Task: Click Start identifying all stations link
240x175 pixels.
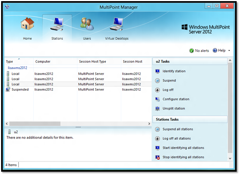Action: [183, 148]
